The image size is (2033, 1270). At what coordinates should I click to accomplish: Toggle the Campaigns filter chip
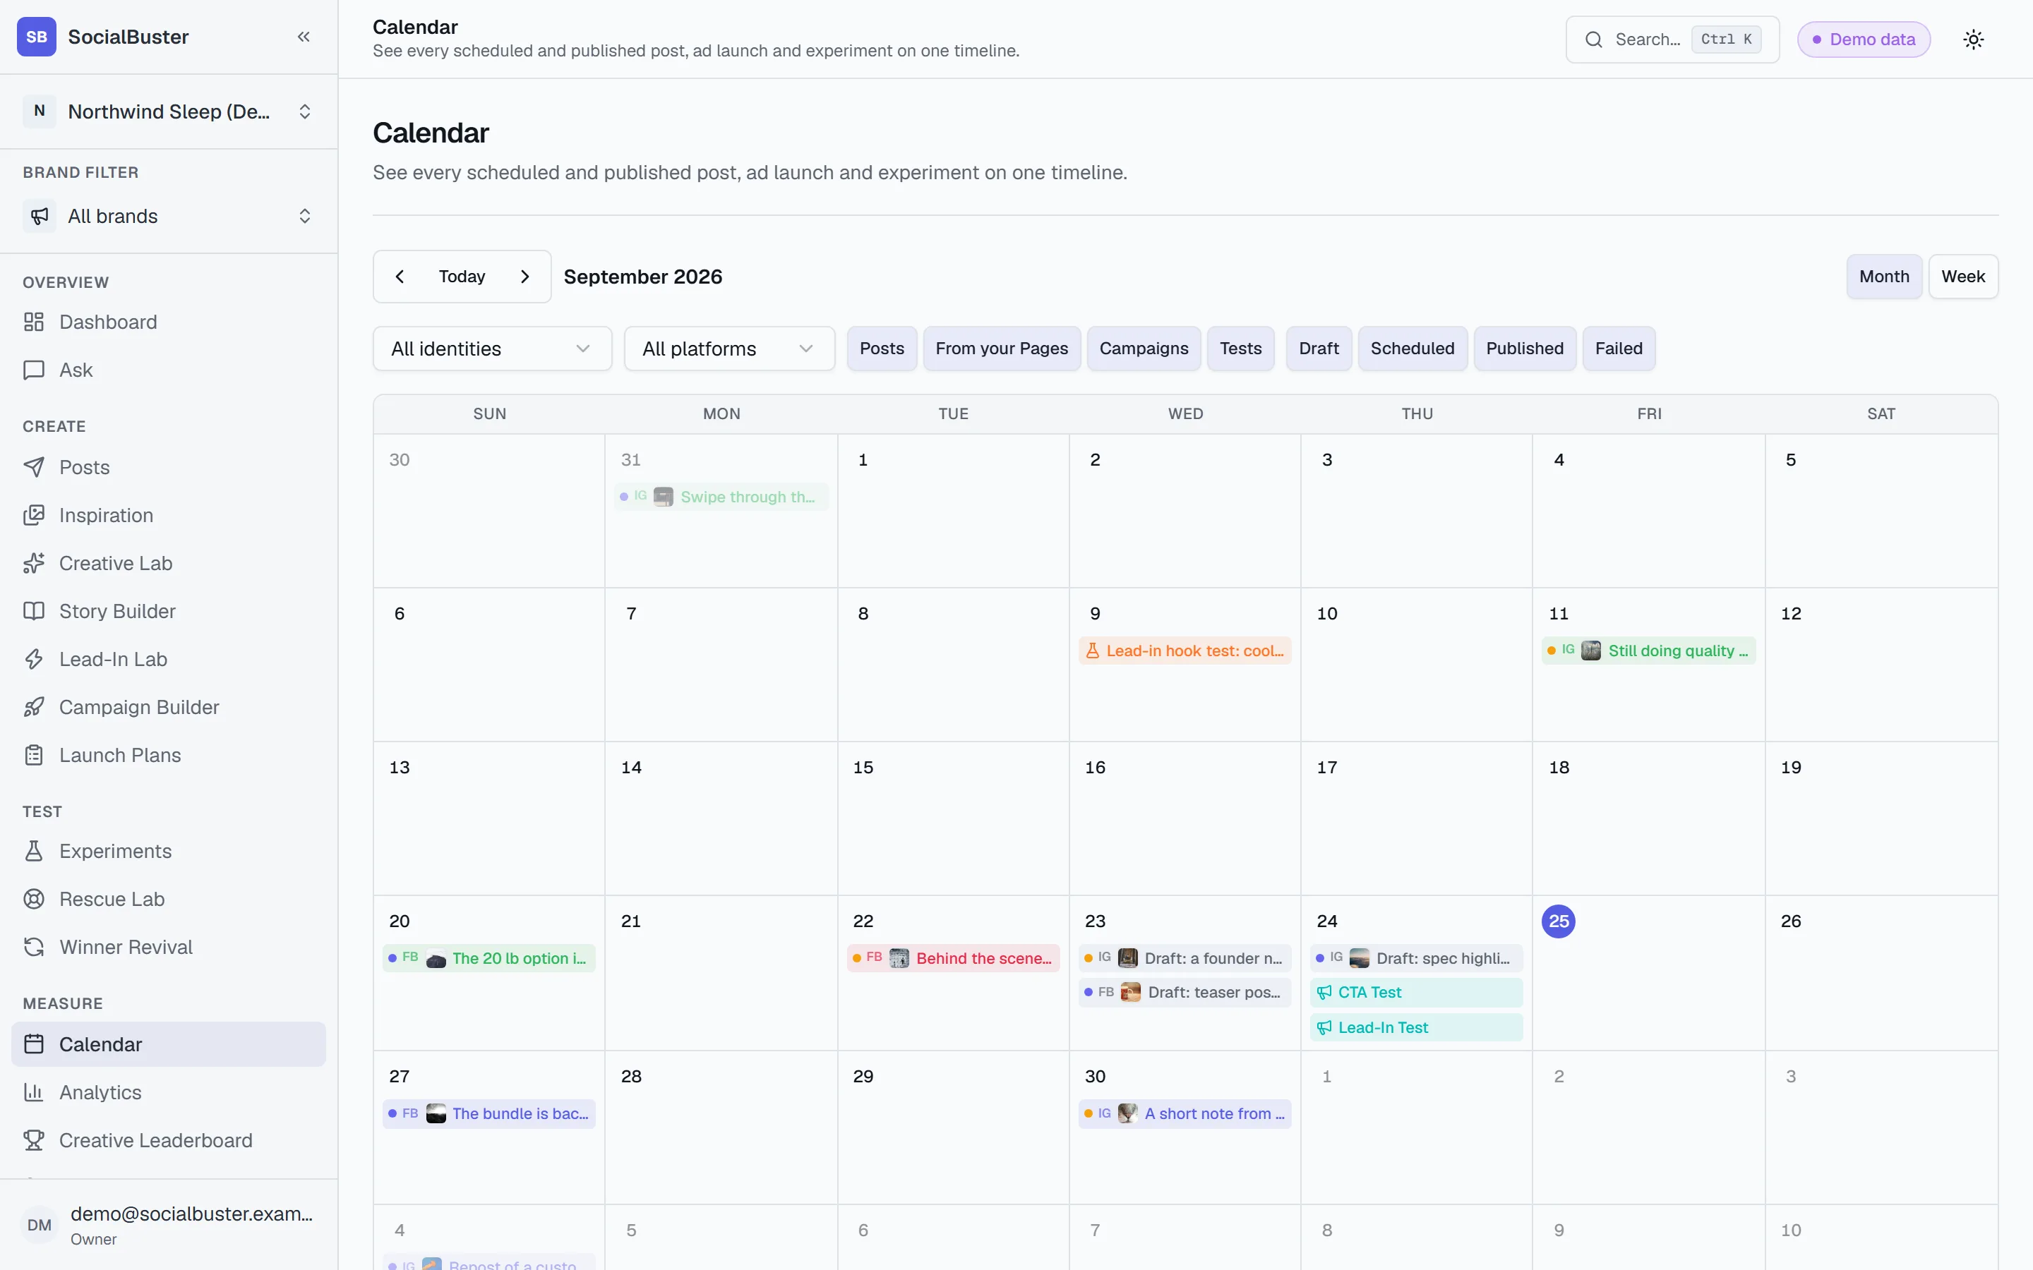1144,349
